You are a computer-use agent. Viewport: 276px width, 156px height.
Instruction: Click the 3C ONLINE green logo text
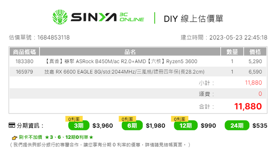(131, 17)
